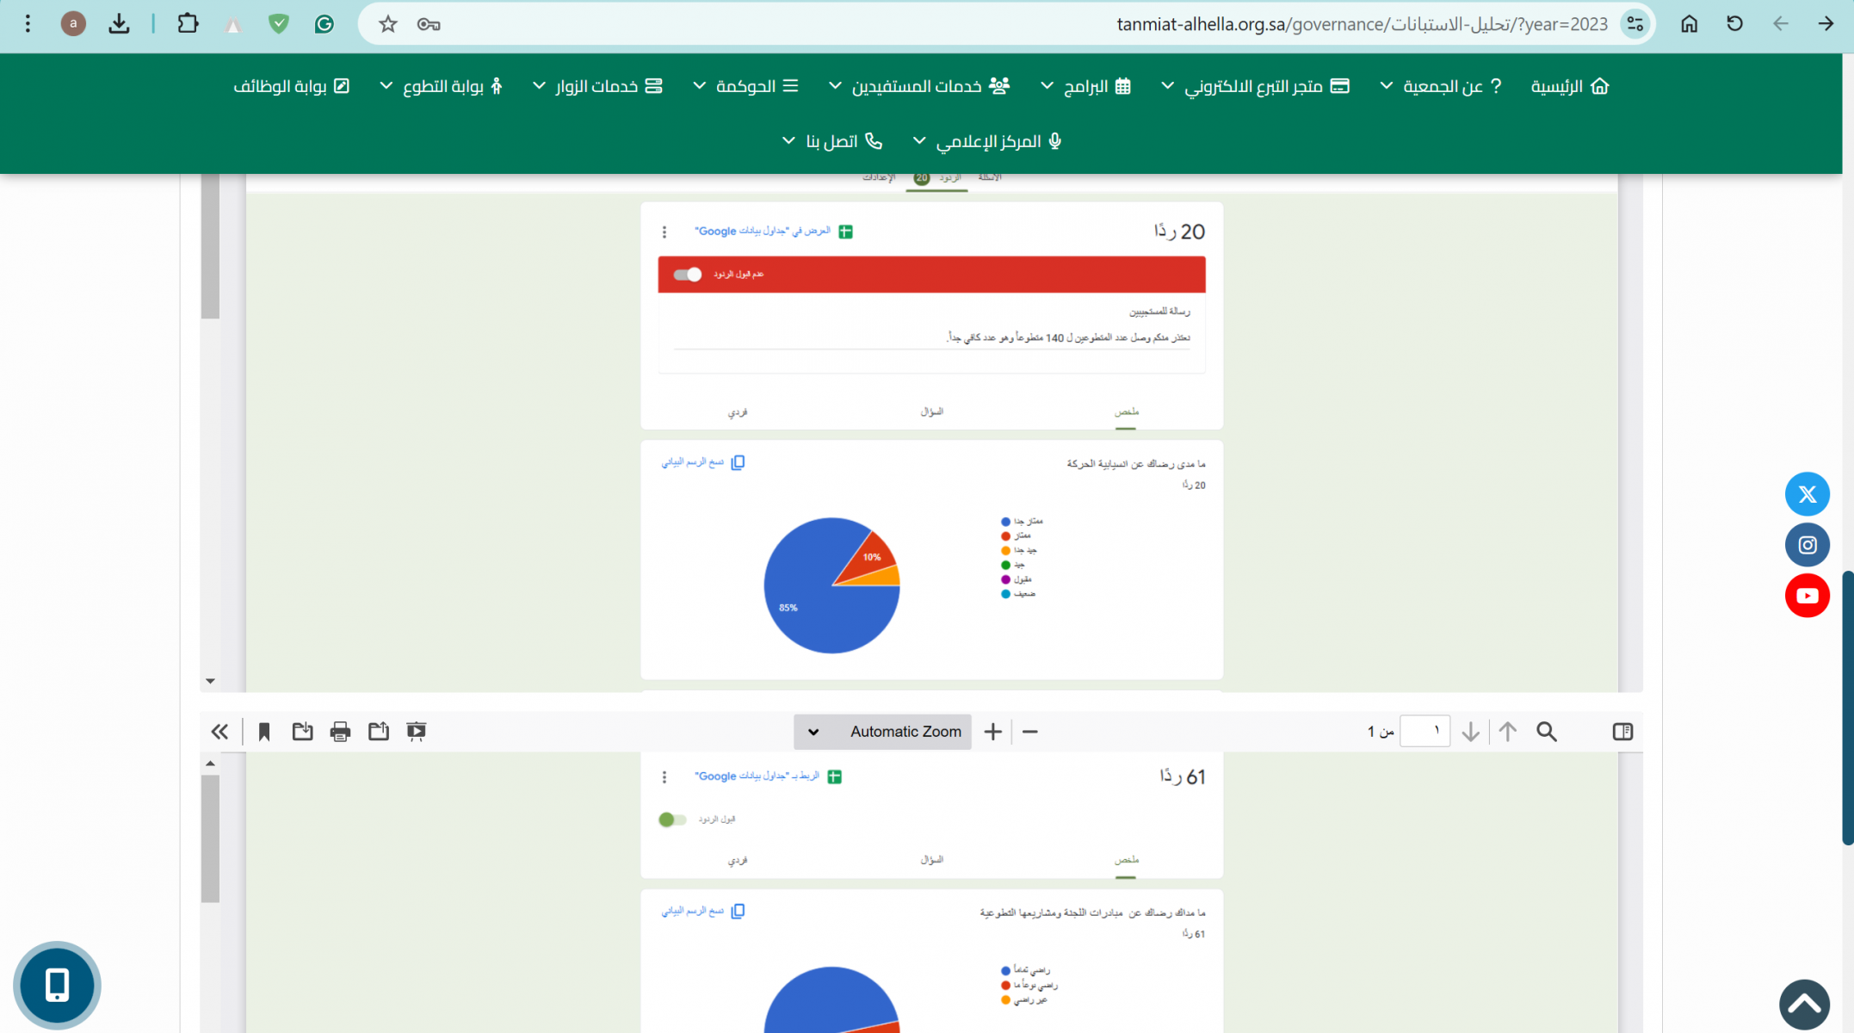The image size is (1854, 1033).
Task: Go to the browser home page
Action: [1689, 24]
